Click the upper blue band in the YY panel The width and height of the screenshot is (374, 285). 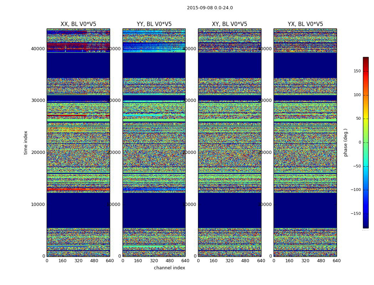point(154,65)
